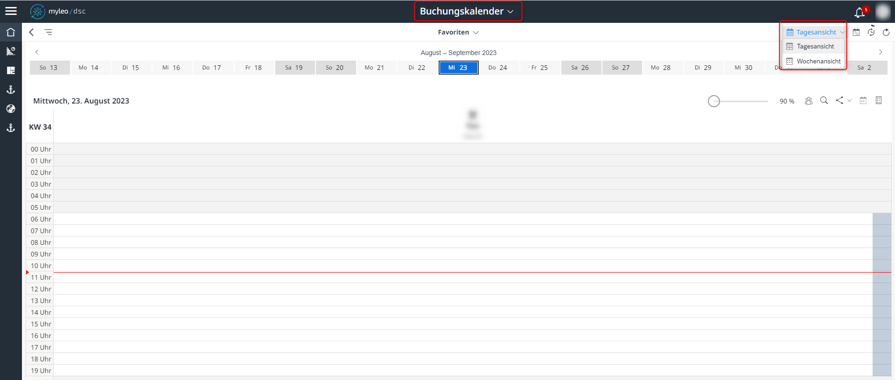Image resolution: width=895 pixels, height=380 pixels.
Task: Select date Mo 21
Action: (x=377, y=68)
